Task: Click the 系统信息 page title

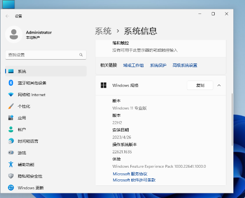Action: [141, 31]
